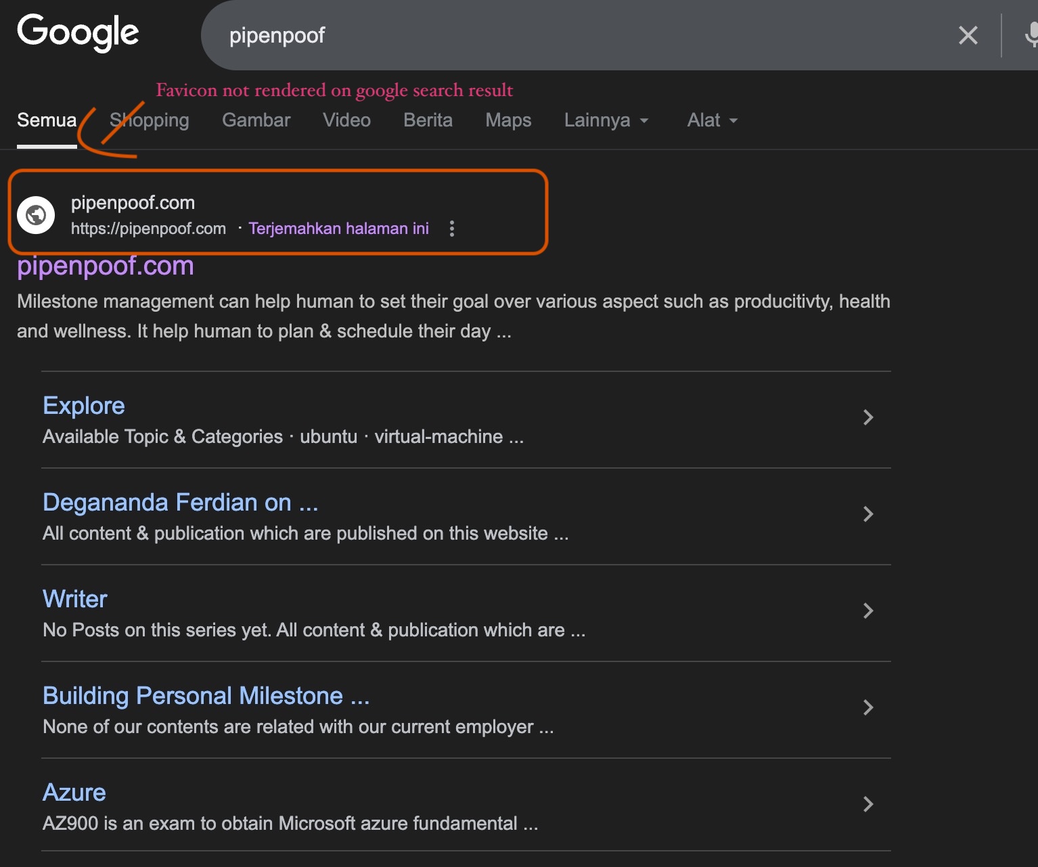
Task: Click the chevron arrow beside Explore
Action: [868, 417]
